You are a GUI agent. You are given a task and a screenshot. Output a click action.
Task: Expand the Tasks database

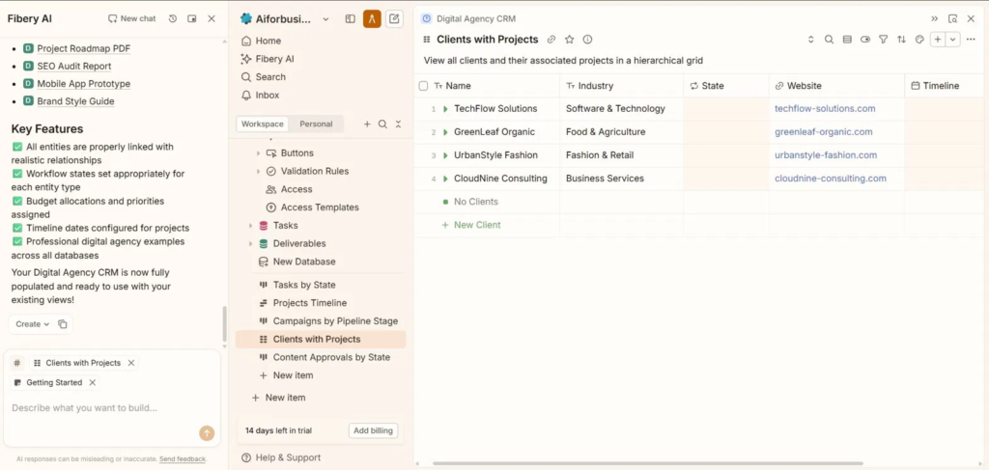click(x=250, y=226)
